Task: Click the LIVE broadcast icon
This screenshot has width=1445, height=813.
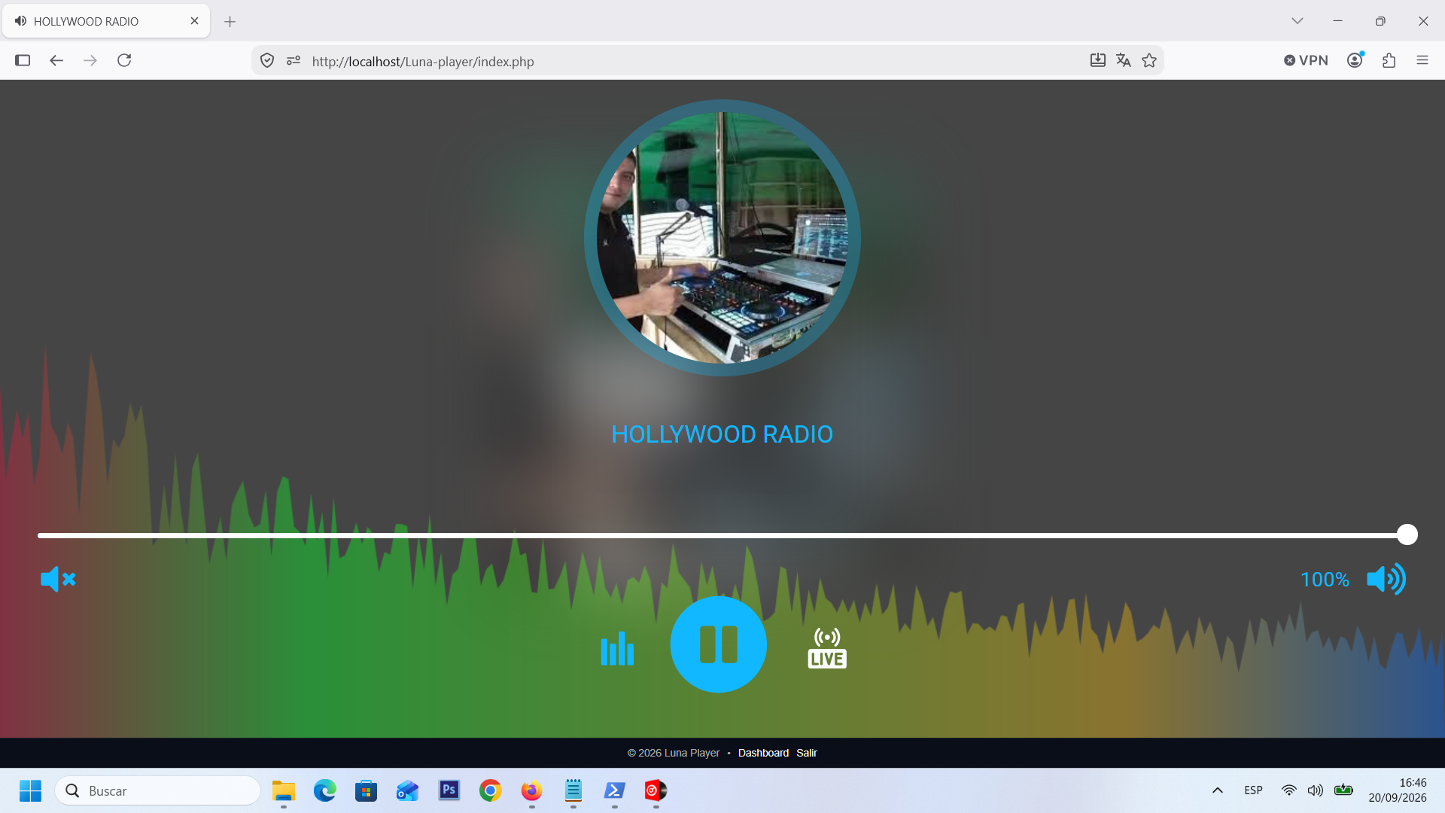Action: 827,648
